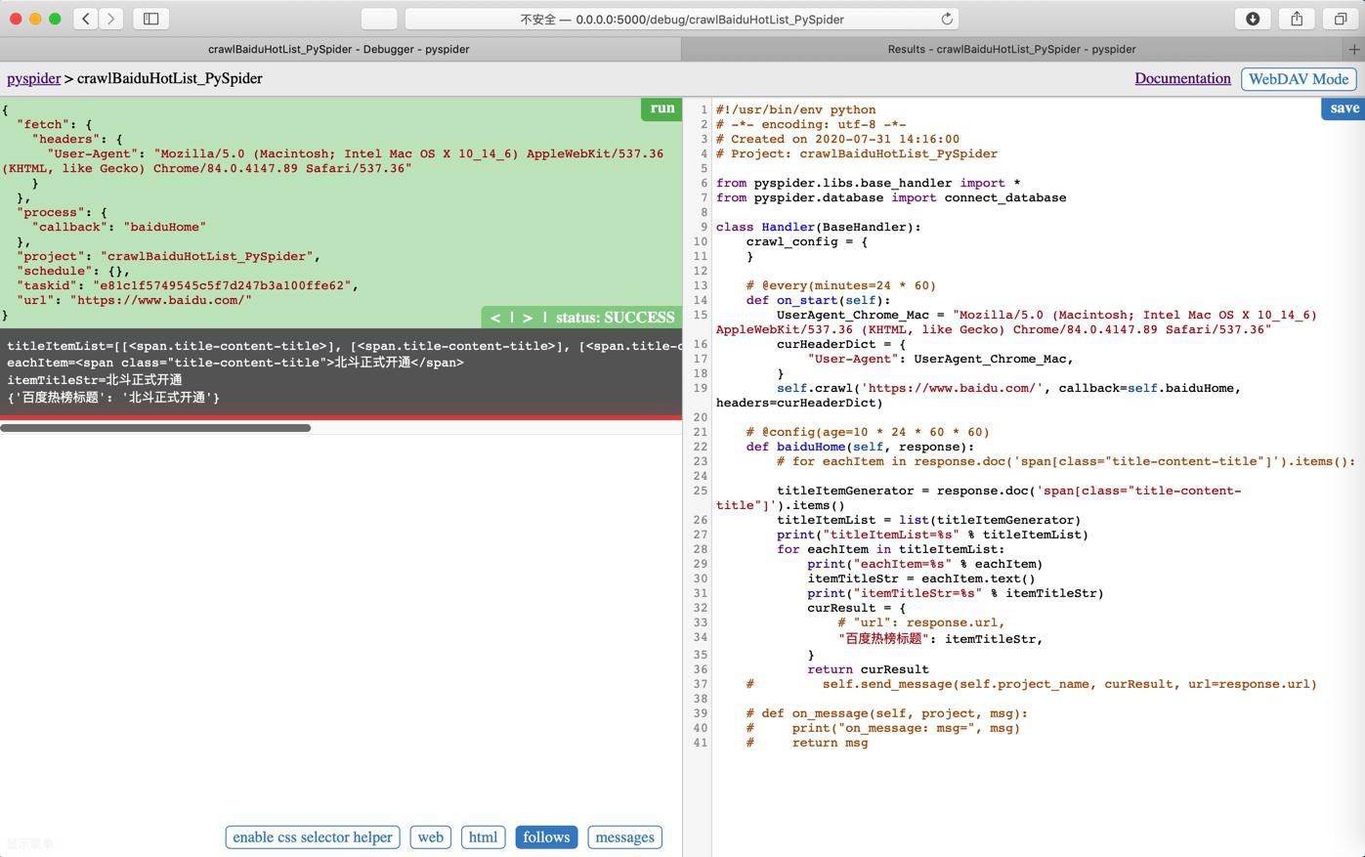The image size is (1365, 857).
Task: Save the script with save button
Action: (x=1344, y=108)
